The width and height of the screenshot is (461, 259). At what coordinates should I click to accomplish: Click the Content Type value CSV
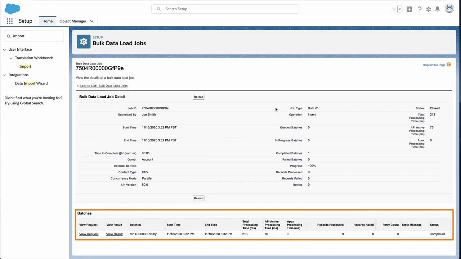click(x=145, y=172)
